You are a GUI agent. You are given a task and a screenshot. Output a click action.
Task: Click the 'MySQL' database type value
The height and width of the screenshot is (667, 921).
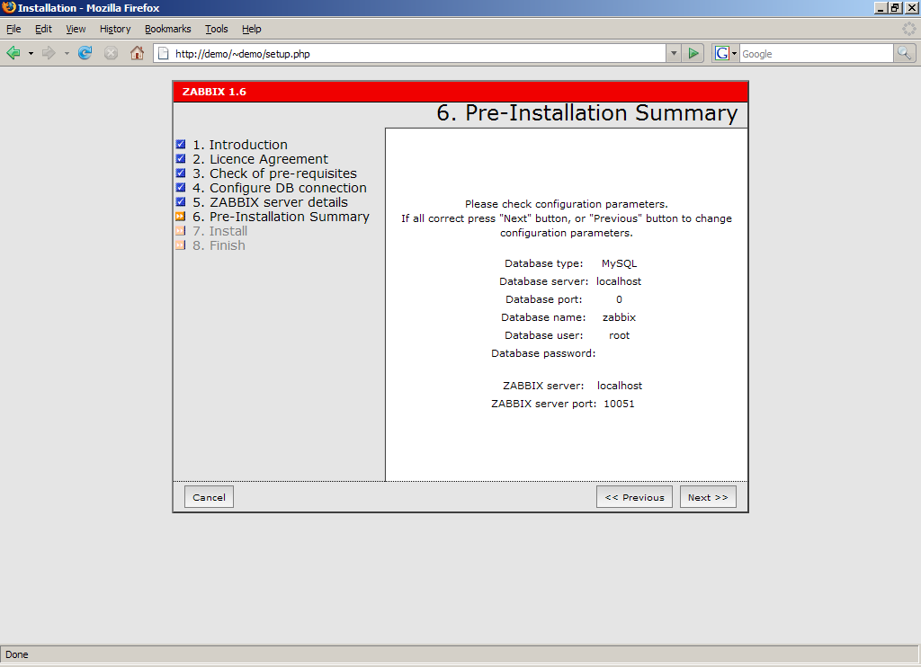click(619, 263)
